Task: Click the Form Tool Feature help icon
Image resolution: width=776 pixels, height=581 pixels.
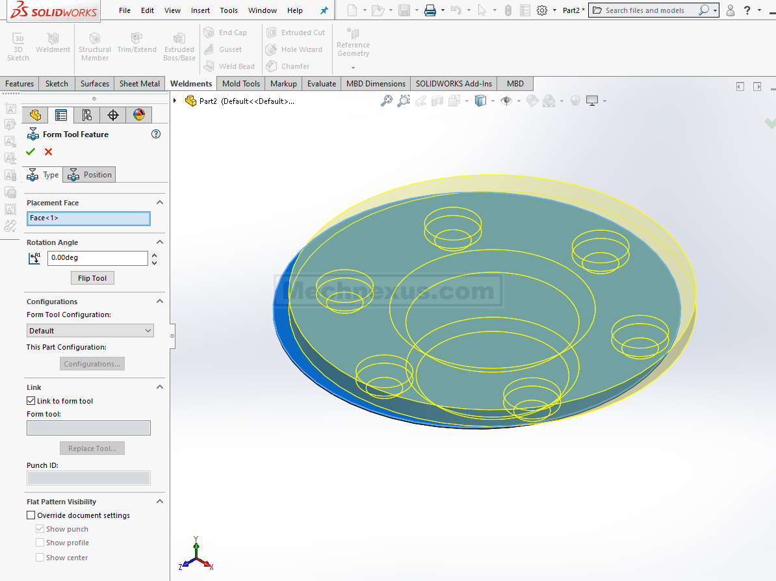Action: click(x=155, y=135)
